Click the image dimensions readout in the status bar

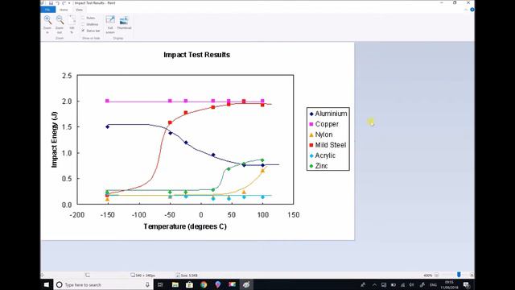pos(143,275)
